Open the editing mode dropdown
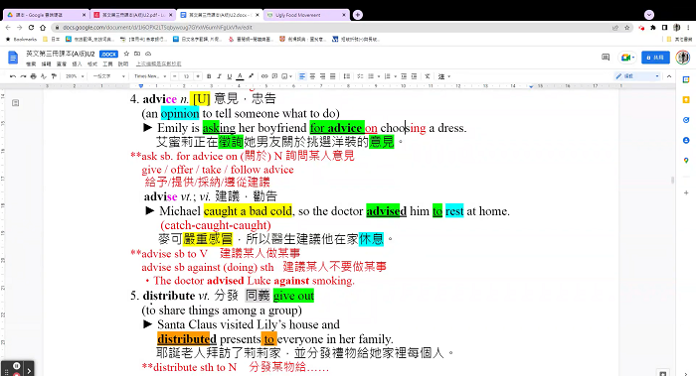 [637, 76]
